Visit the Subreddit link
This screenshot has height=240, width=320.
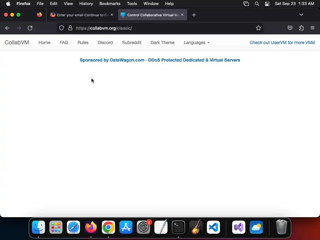pyautogui.click(x=132, y=42)
